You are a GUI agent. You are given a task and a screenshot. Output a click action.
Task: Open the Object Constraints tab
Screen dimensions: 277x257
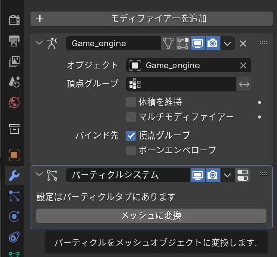coord(14,237)
